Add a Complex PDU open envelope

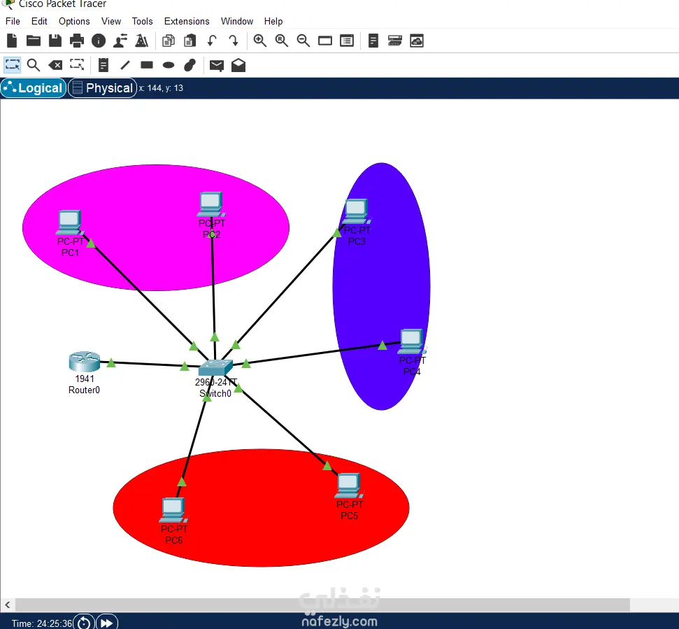point(238,65)
